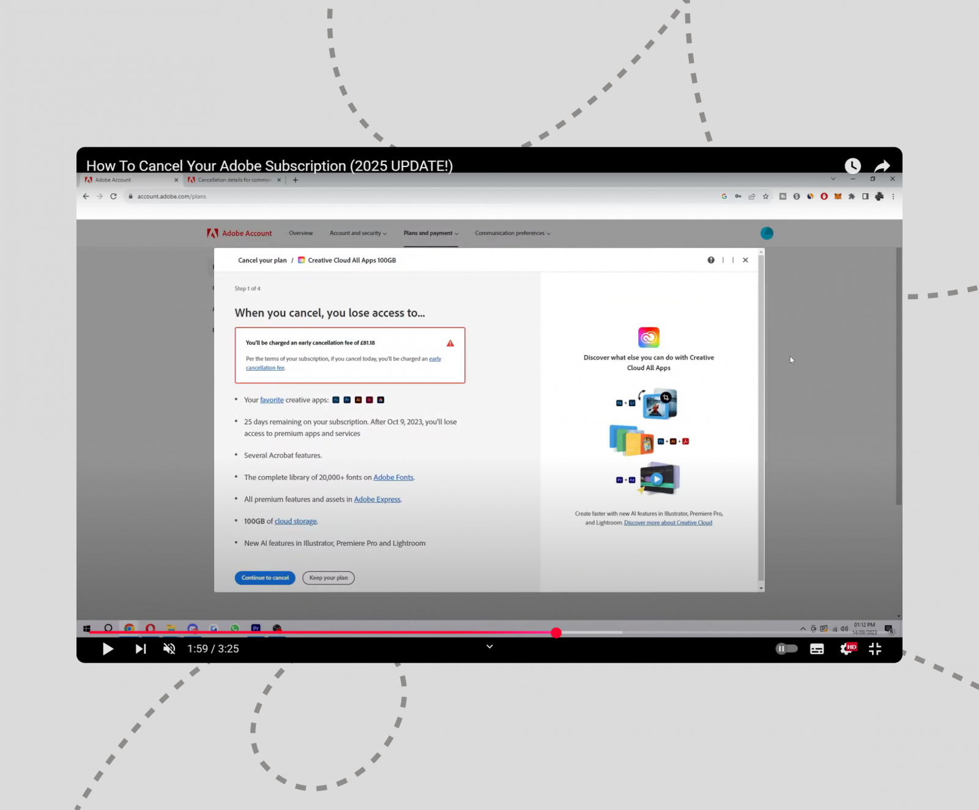979x810 pixels.
Task: Toggle Autoplay in the YouTube player
Action: click(786, 648)
